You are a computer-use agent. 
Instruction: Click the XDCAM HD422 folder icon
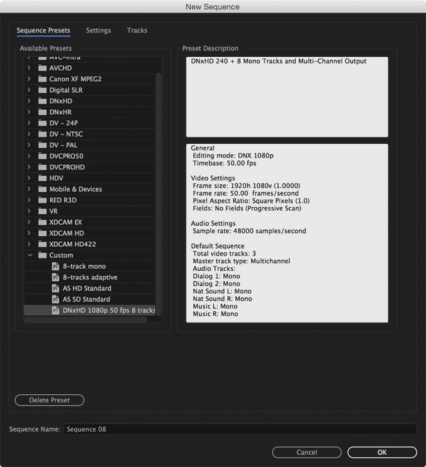click(x=43, y=244)
